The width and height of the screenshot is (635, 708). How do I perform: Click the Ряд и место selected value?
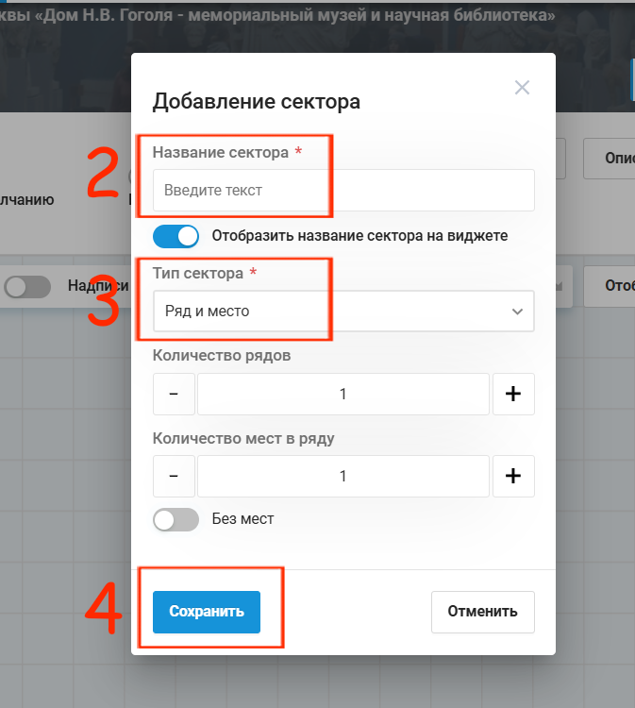pyautogui.click(x=208, y=312)
